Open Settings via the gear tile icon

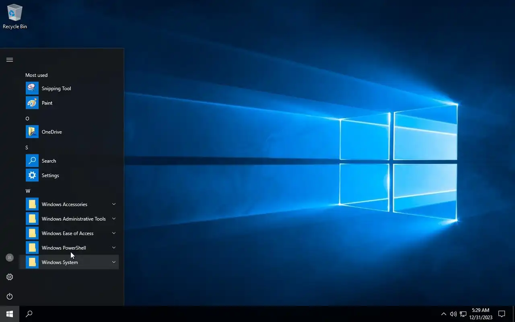[32, 175]
